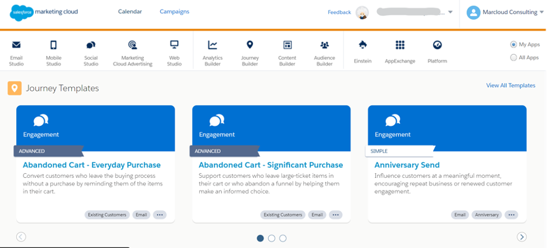Click the Everyday Purchase card description text
The width and height of the screenshot is (560, 248).
click(93, 184)
